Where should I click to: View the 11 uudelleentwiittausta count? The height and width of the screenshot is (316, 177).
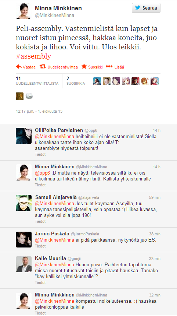pos(37,81)
